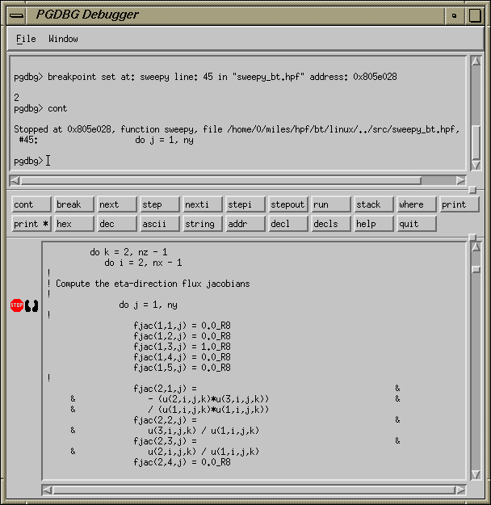
Task: Click the help button
Action: [373, 224]
